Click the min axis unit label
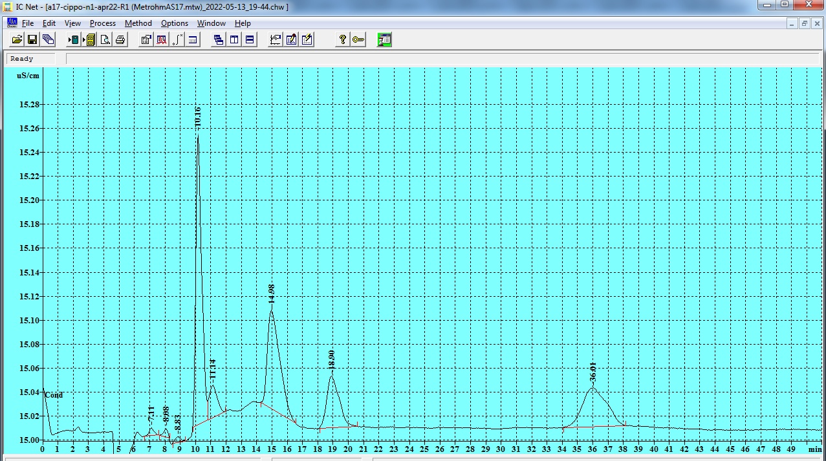This screenshot has height=461, width=826. point(814,449)
